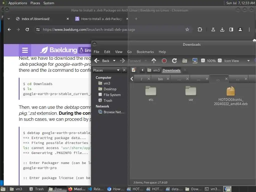Switch to 'Index of /download/' Chromium tab
Viewport: 256px width, 192px height.
pyautogui.click(x=35, y=19)
